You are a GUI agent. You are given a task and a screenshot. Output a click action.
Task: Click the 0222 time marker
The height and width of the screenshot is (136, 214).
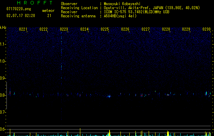[x=44, y=29]
